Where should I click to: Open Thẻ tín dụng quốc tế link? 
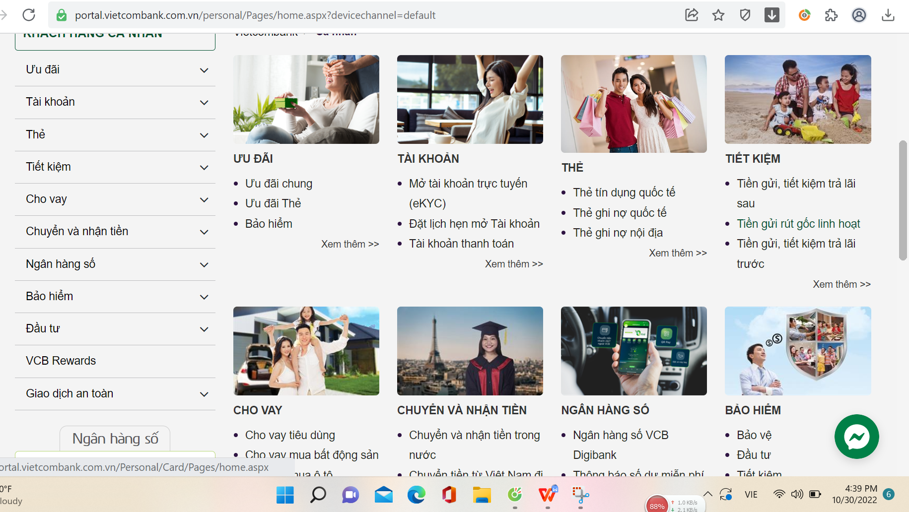[x=624, y=192]
